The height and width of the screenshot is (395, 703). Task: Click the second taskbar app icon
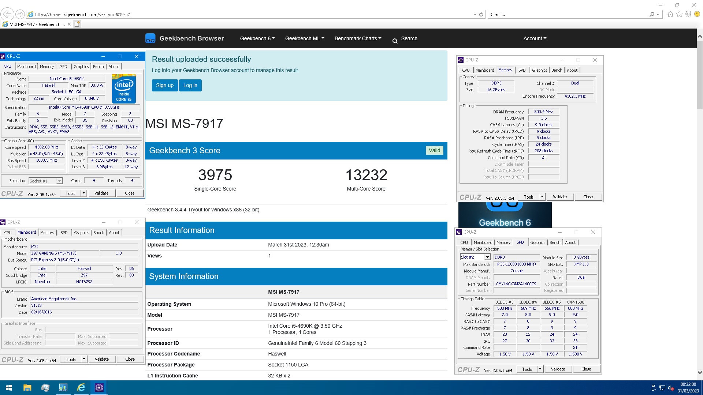click(45, 388)
